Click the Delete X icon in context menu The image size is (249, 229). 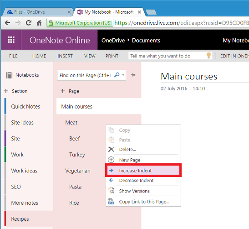coord(111,149)
